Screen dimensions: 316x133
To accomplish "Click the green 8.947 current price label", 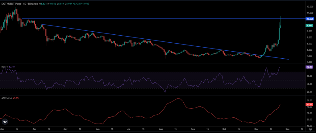I will pyautogui.click(x=309, y=25).
